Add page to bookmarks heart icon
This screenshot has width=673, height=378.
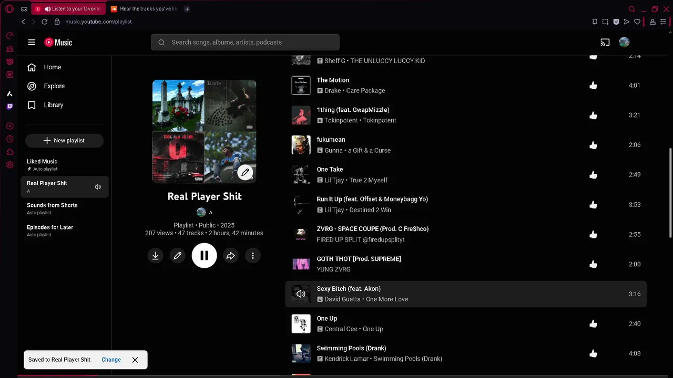637,22
